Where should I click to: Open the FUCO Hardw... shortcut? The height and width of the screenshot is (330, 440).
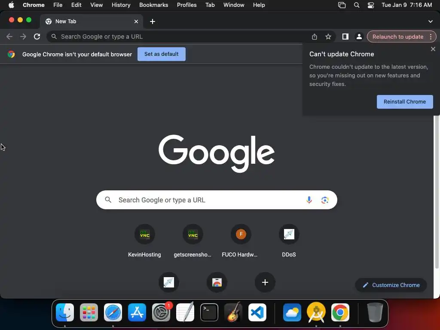coord(241,241)
